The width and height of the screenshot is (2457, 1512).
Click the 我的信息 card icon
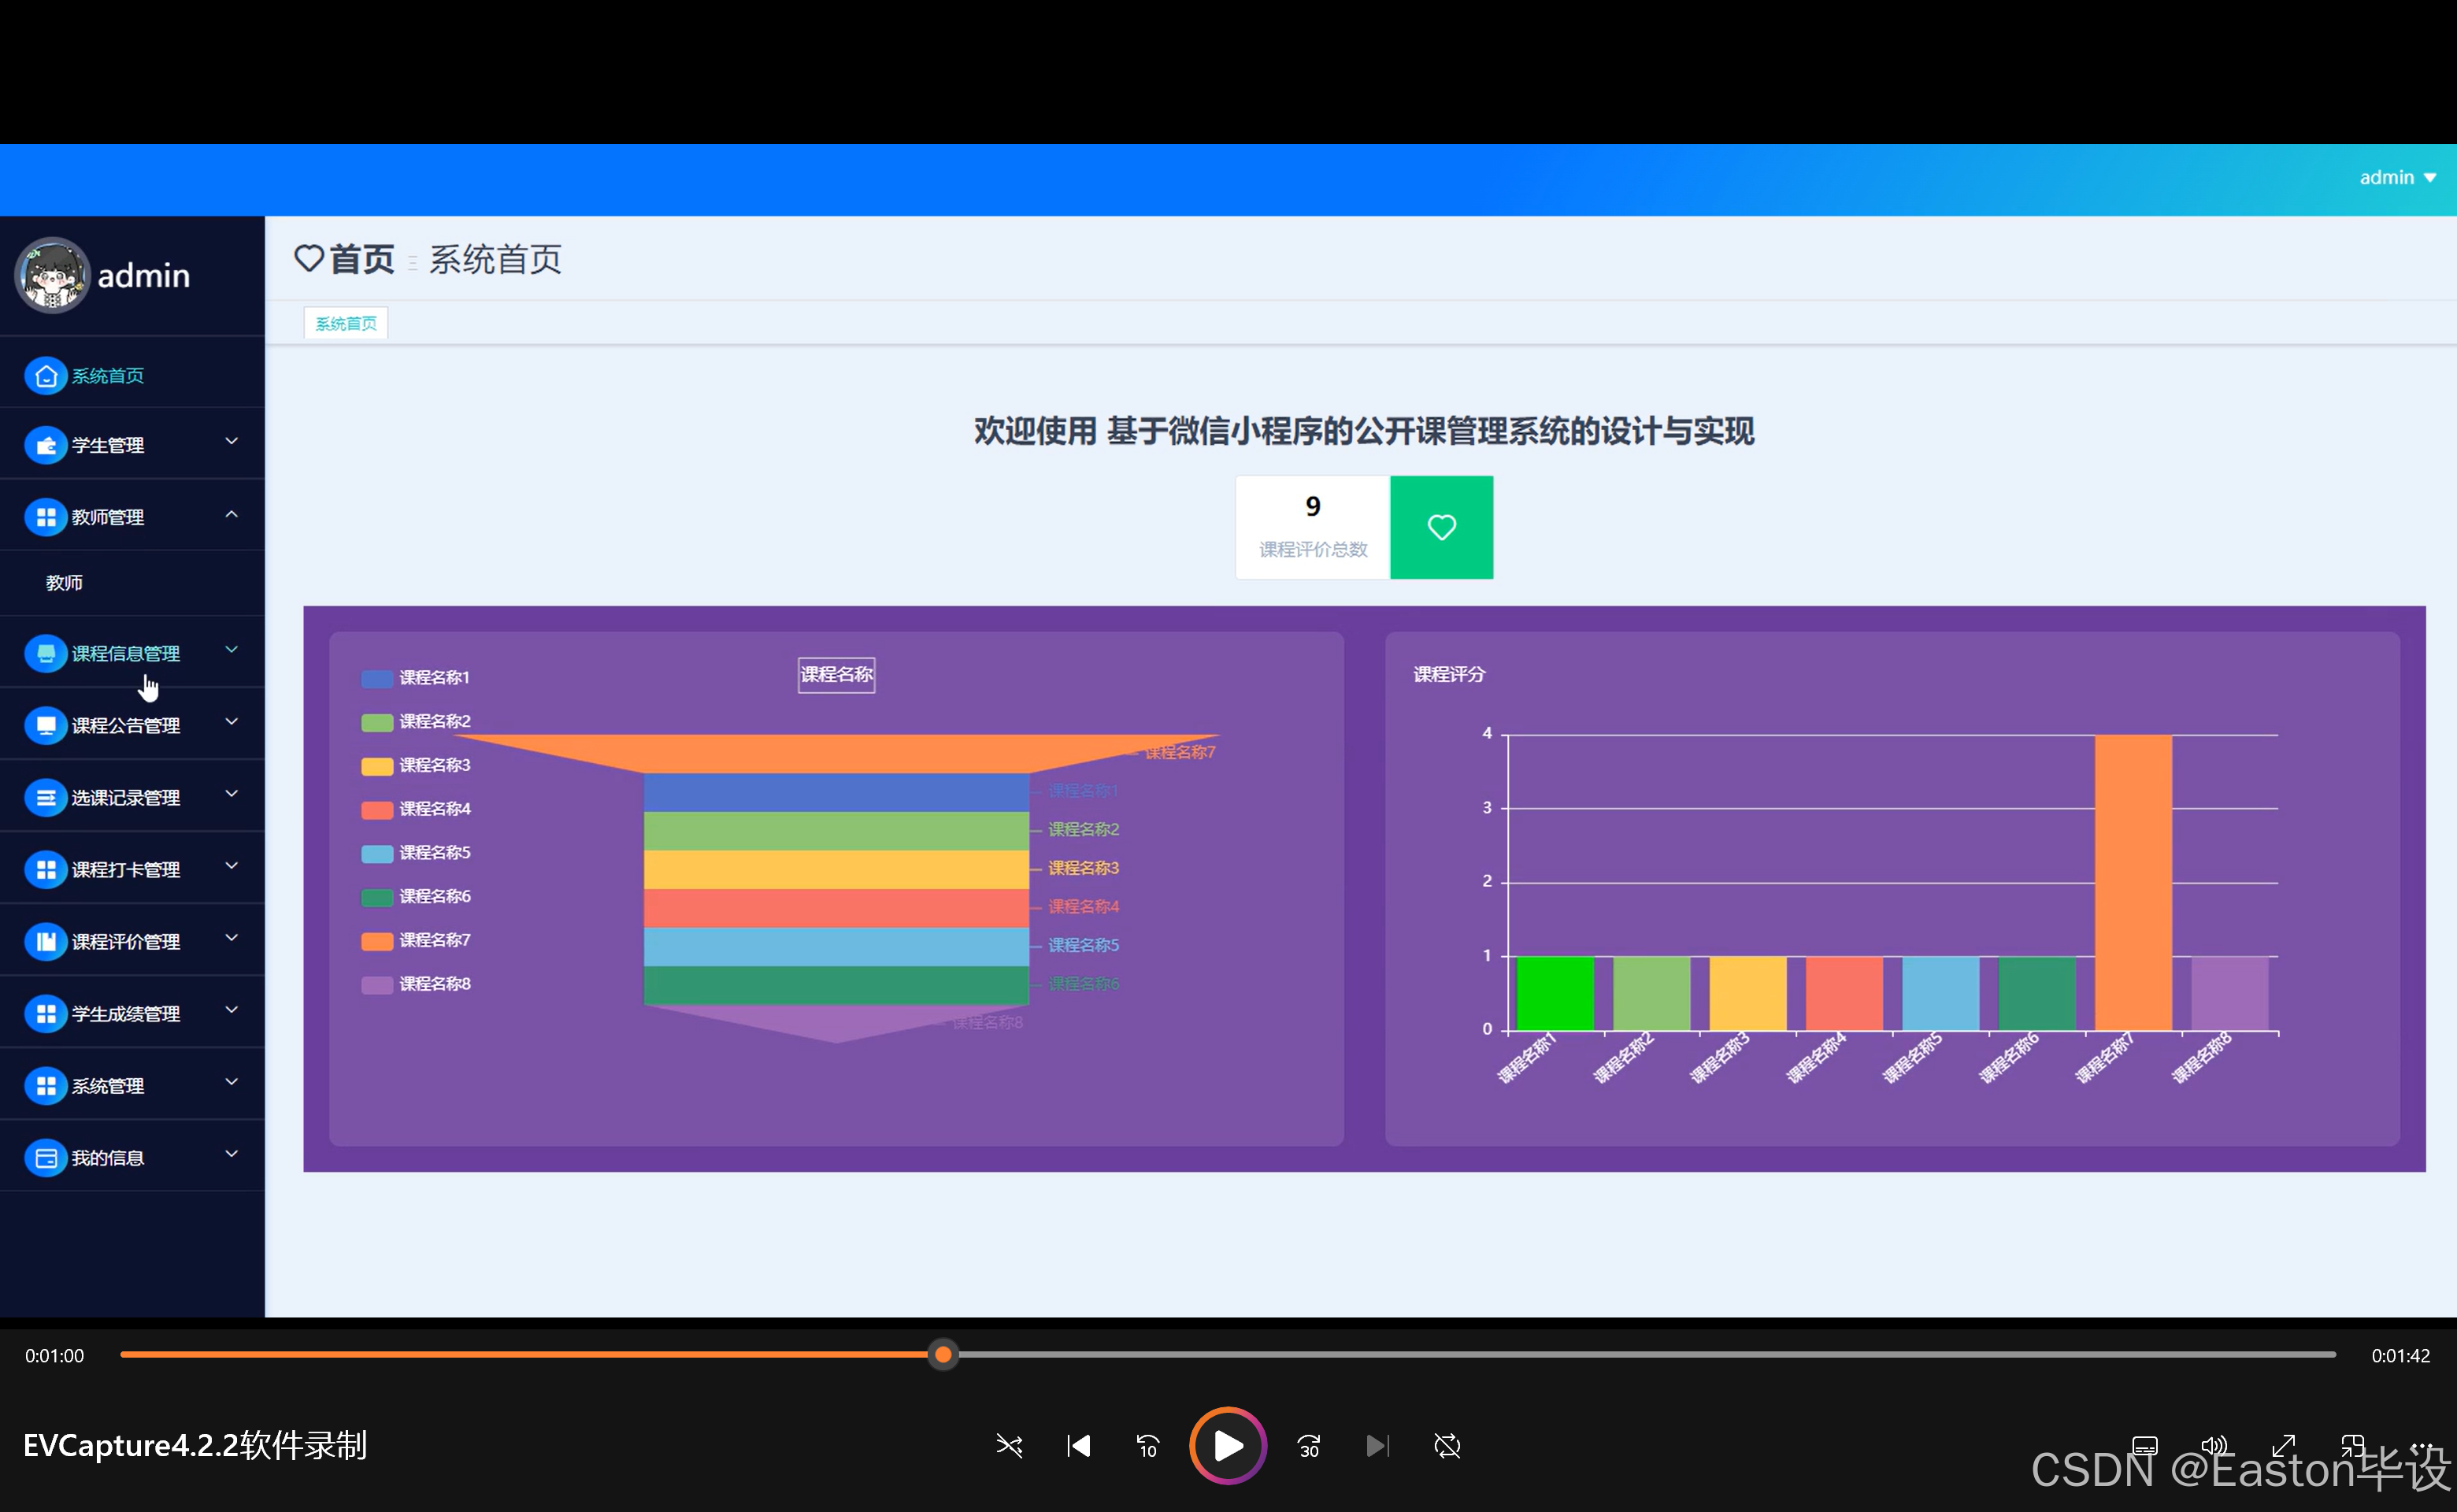(x=45, y=1157)
